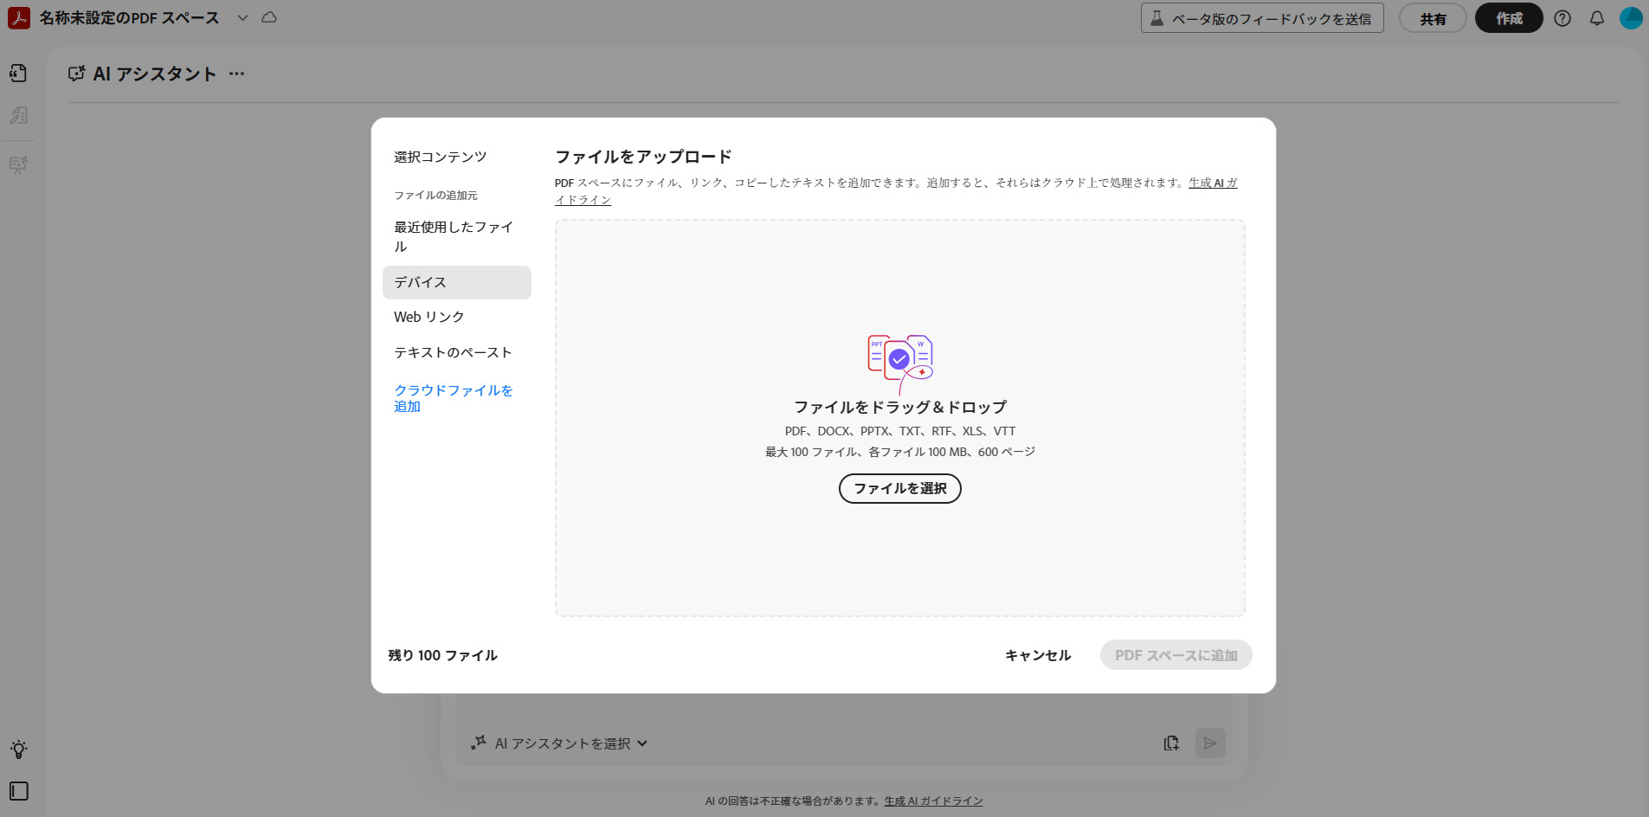The height and width of the screenshot is (817, 1649).
Task: Click the lightbulb icon in sidebar
Action: click(18, 749)
